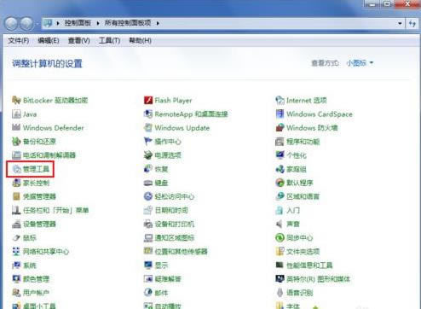Viewport: 421px width, 309px height.
Task: Go back with the Back navigation button
Action: (x=11, y=23)
